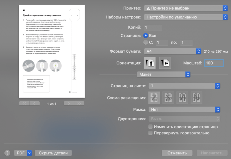Choose right-to-left S-pattern layout direction
This screenshot has height=159, width=231.
click(168, 98)
